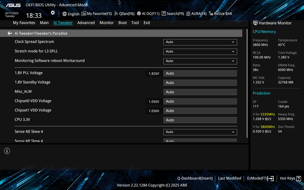Click the settings gear icon near the clock
This screenshot has height=190, width=304.
[53, 13]
